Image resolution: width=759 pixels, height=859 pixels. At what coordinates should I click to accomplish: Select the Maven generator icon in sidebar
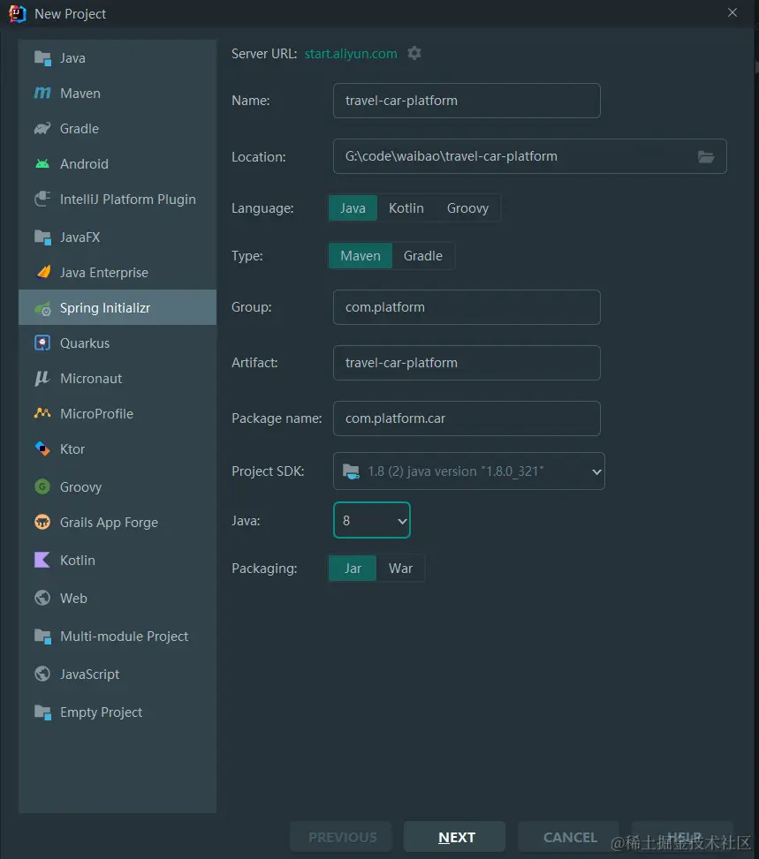pos(42,94)
